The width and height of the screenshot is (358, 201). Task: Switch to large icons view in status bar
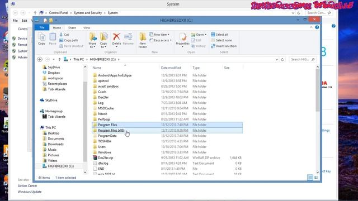(x=316, y=178)
